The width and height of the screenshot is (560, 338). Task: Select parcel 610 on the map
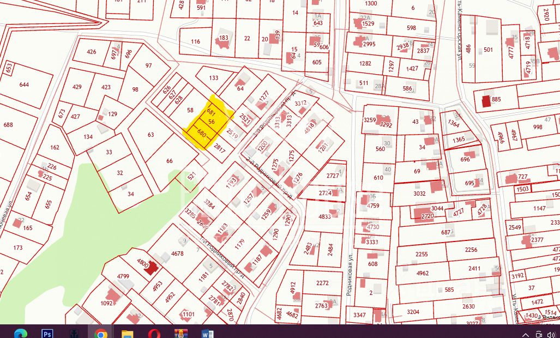(378, 177)
